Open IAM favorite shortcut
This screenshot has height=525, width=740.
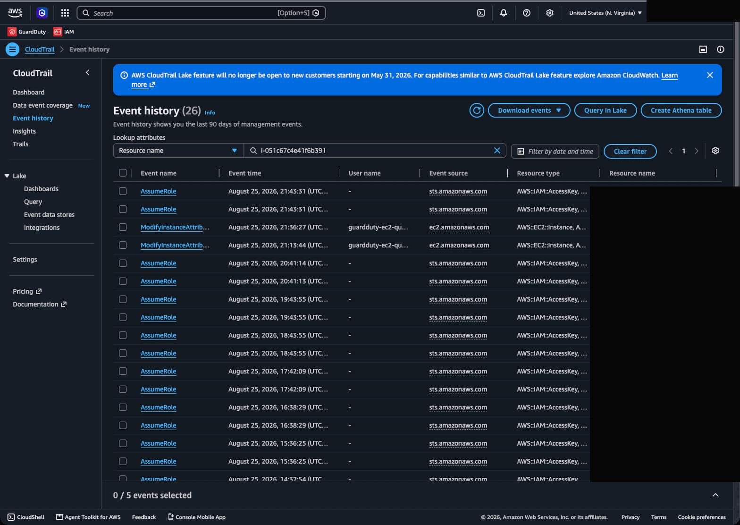(64, 32)
